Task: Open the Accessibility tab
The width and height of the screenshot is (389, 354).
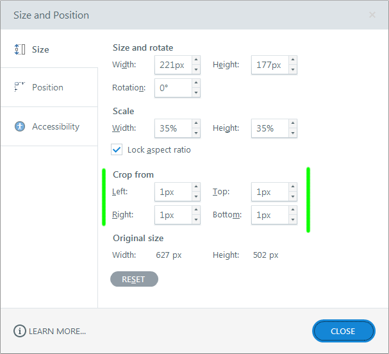Action: tap(55, 126)
